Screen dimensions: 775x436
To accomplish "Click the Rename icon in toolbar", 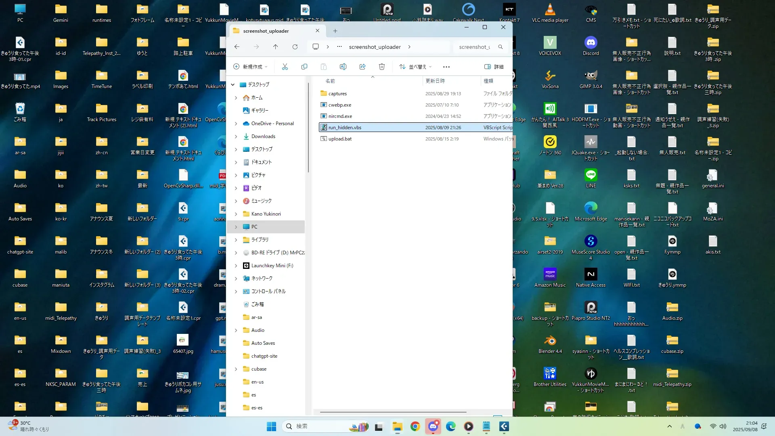I will click(x=343, y=67).
